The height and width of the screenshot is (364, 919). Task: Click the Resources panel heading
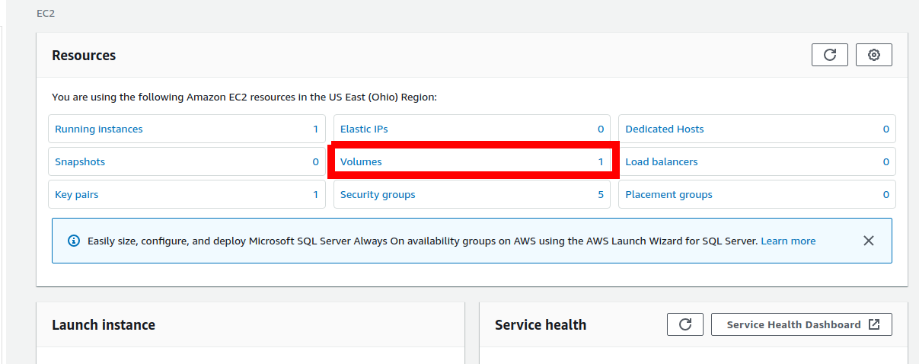click(84, 56)
